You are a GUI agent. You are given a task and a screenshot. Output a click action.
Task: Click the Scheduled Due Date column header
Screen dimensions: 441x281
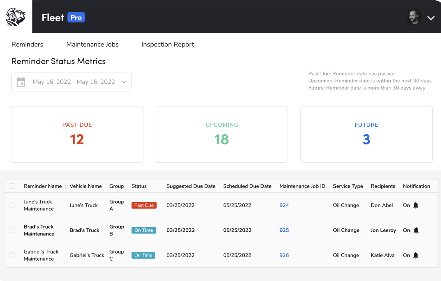(x=247, y=186)
